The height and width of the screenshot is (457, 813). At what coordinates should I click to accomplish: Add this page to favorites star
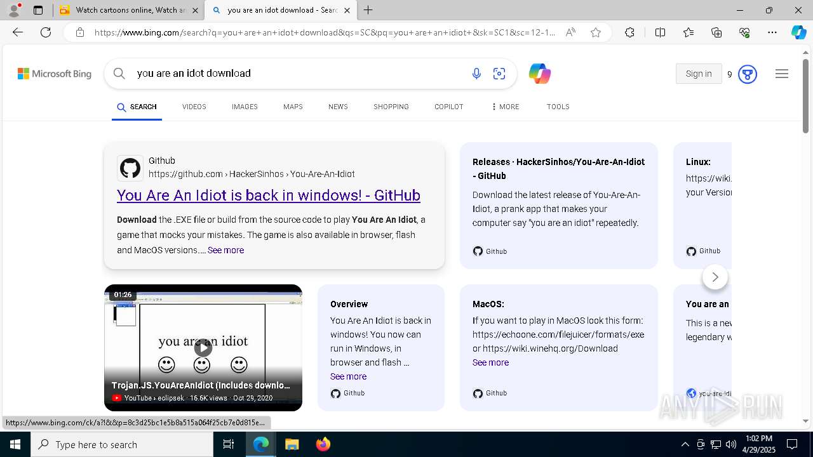pos(596,32)
